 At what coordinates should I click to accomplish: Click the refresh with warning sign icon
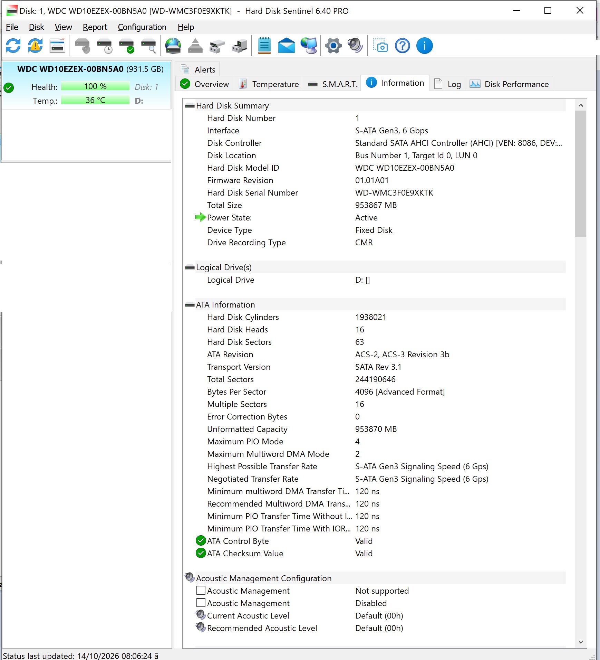35,46
